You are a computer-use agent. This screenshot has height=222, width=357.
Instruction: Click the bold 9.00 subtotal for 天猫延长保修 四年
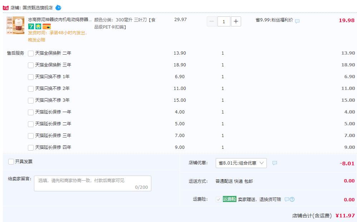click(x=349, y=147)
